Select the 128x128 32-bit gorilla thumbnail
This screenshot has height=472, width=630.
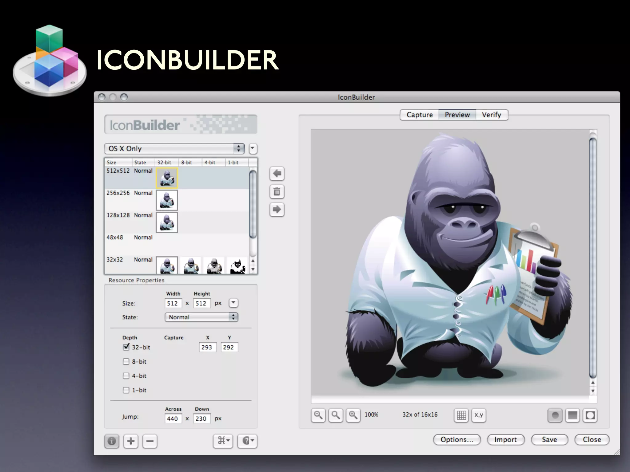click(167, 222)
